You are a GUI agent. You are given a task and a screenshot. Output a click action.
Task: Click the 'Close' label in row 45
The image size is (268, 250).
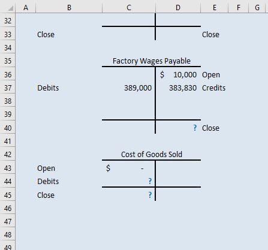tap(46, 195)
